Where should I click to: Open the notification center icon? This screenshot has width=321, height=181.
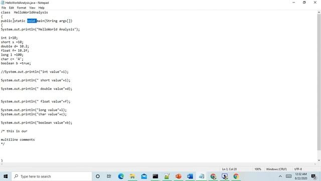pyautogui.click(x=313, y=176)
